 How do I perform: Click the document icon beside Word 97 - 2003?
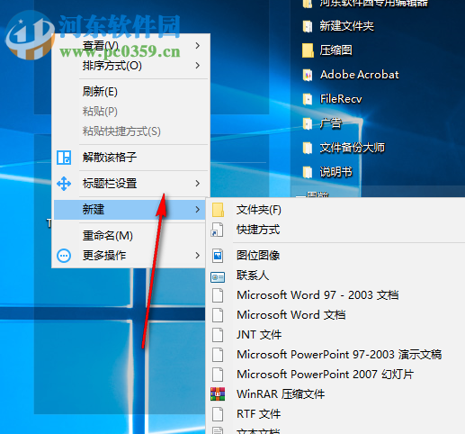[x=218, y=295]
